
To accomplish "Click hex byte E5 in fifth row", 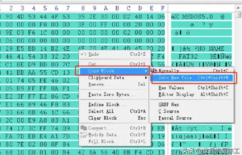I will [x=21, y=48].
